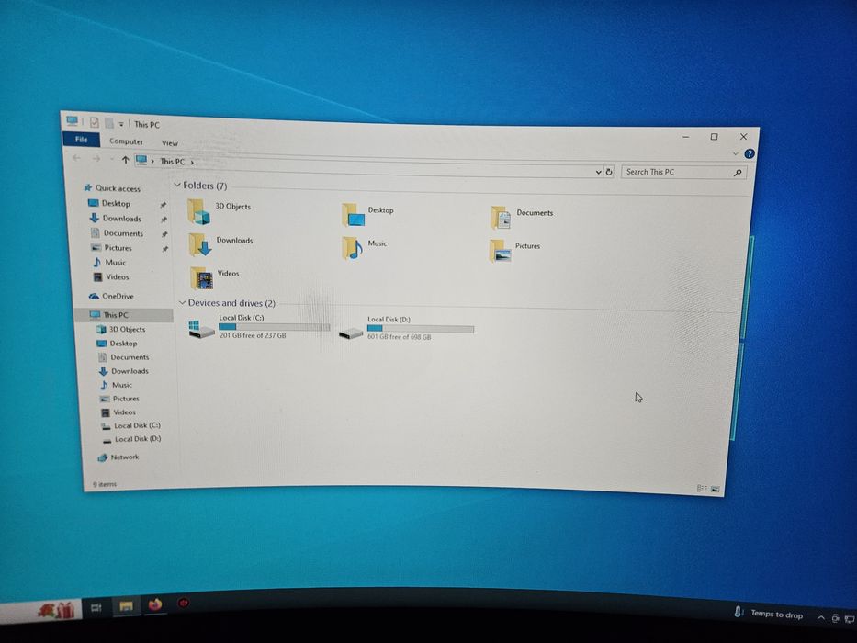Image resolution: width=857 pixels, height=643 pixels.
Task: Collapse the Devices and drives (2) group
Action: (182, 302)
